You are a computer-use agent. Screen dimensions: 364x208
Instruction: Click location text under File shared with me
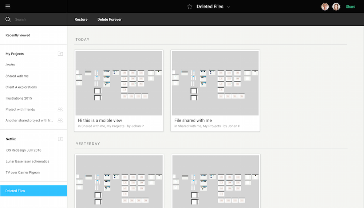point(207,126)
